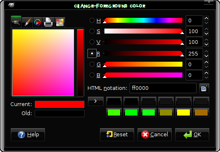Select the V value radio button
This screenshot has width=220, height=152.
92,42
